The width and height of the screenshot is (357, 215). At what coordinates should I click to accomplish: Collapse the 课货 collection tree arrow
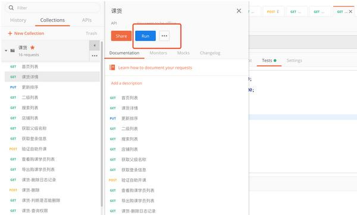(x=6, y=50)
